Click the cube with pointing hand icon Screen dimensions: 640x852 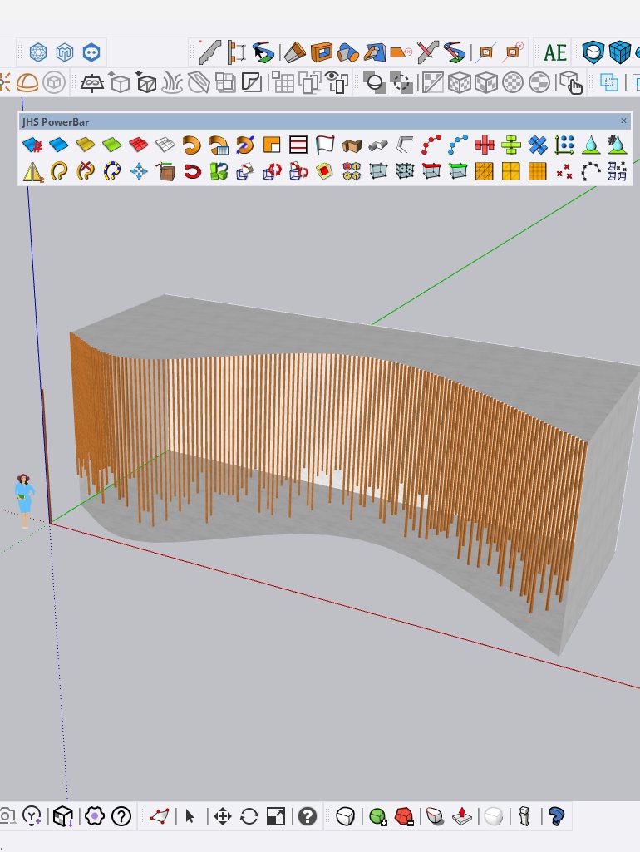click(570, 82)
